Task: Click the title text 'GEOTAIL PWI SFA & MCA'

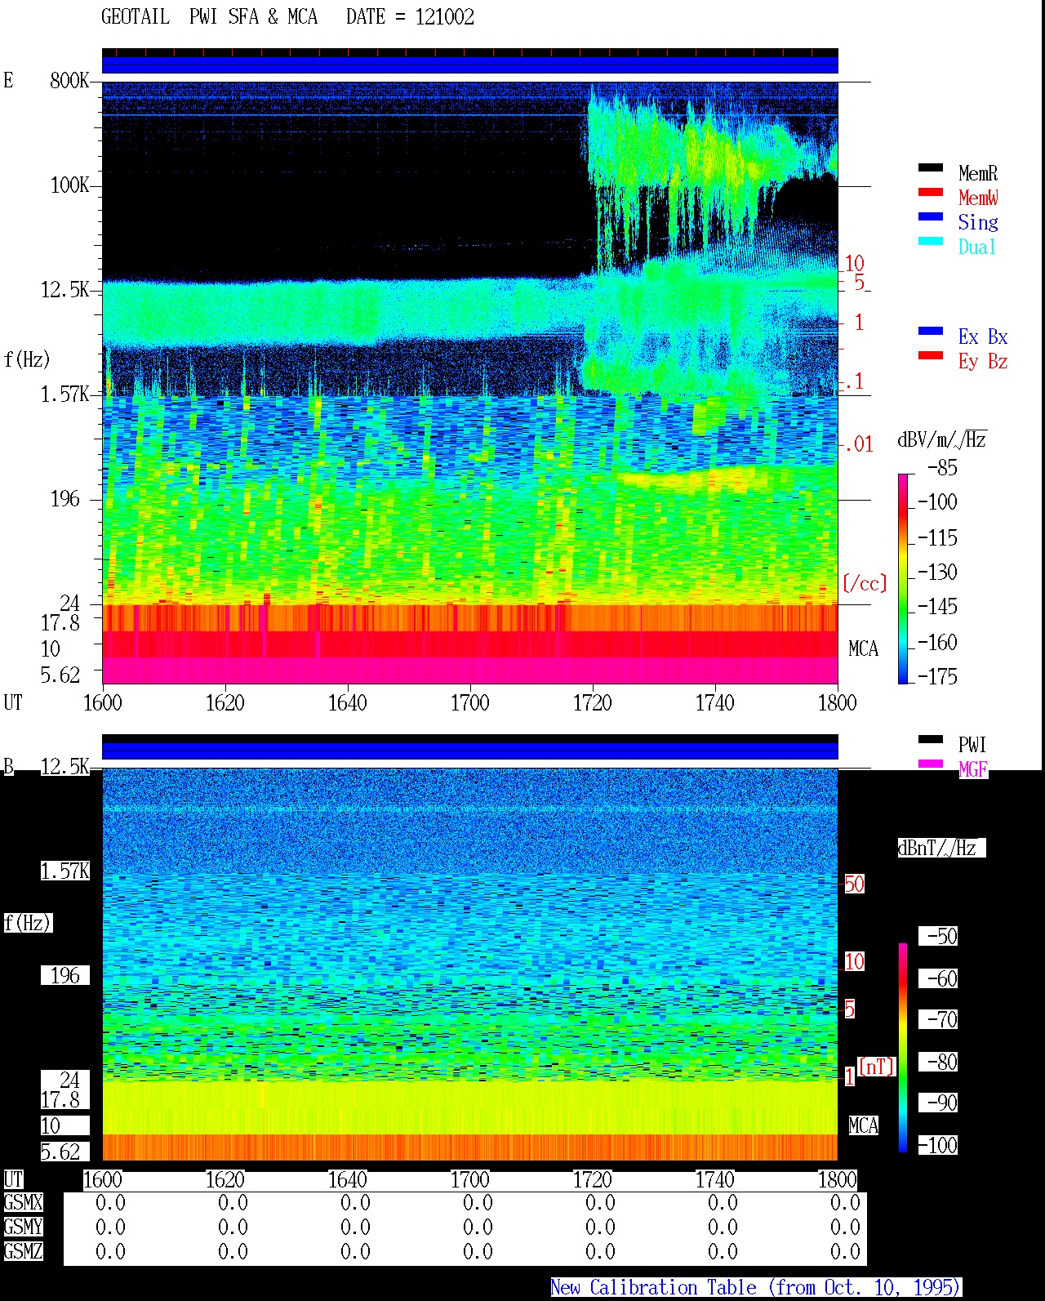Action: tap(209, 17)
